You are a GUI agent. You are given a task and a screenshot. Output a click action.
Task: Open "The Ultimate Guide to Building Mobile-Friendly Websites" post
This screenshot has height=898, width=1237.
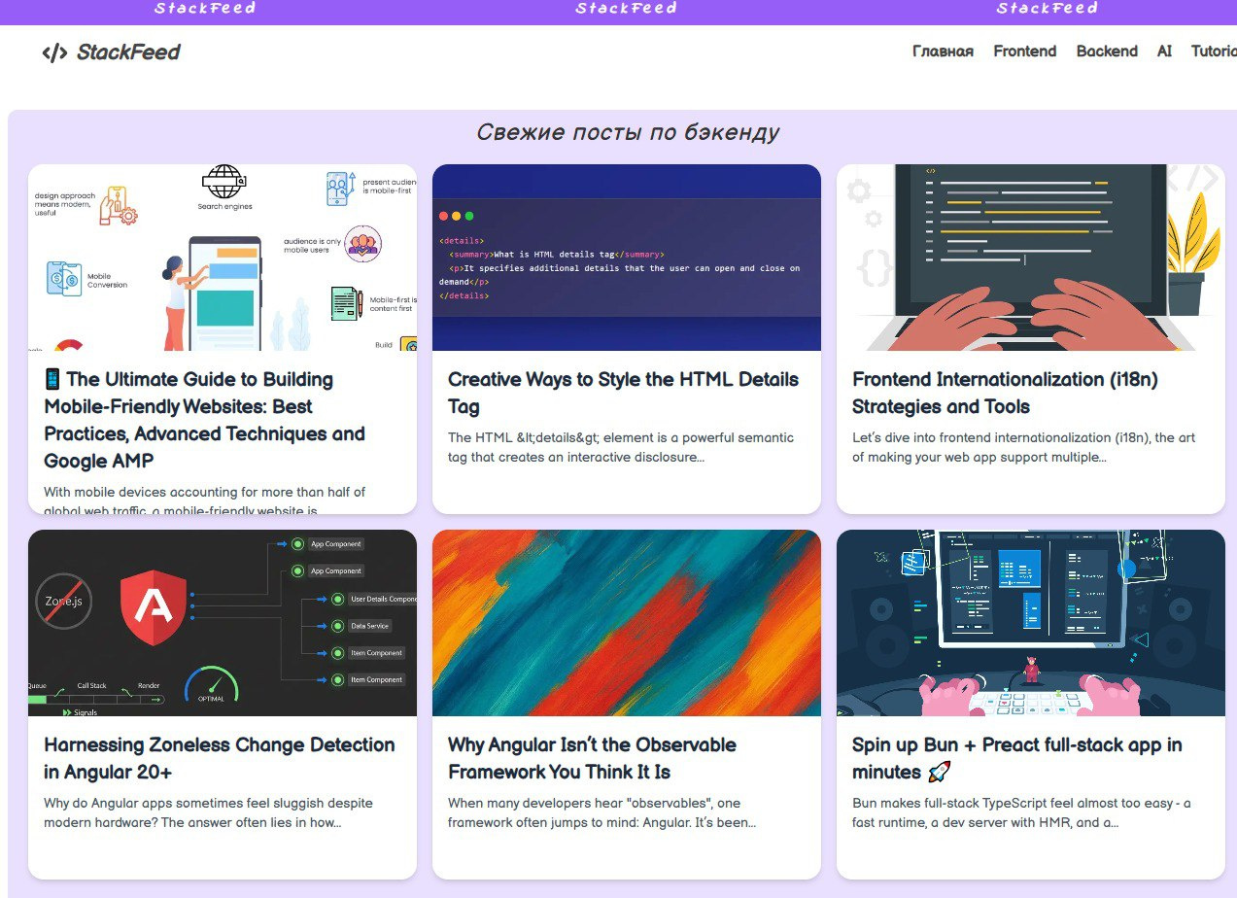205,420
